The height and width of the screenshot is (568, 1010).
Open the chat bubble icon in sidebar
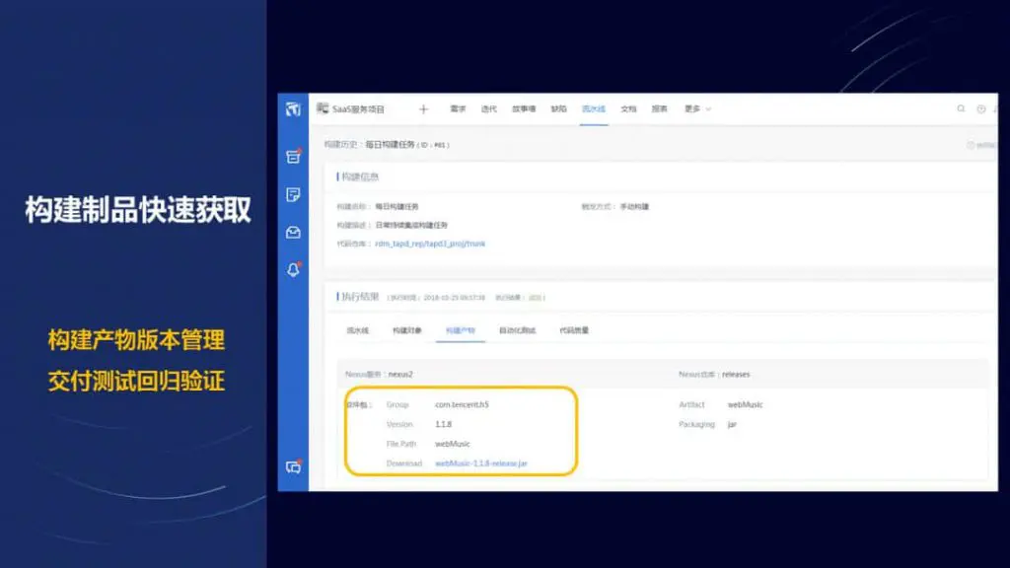pyautogui.click(x=293, y=466)
